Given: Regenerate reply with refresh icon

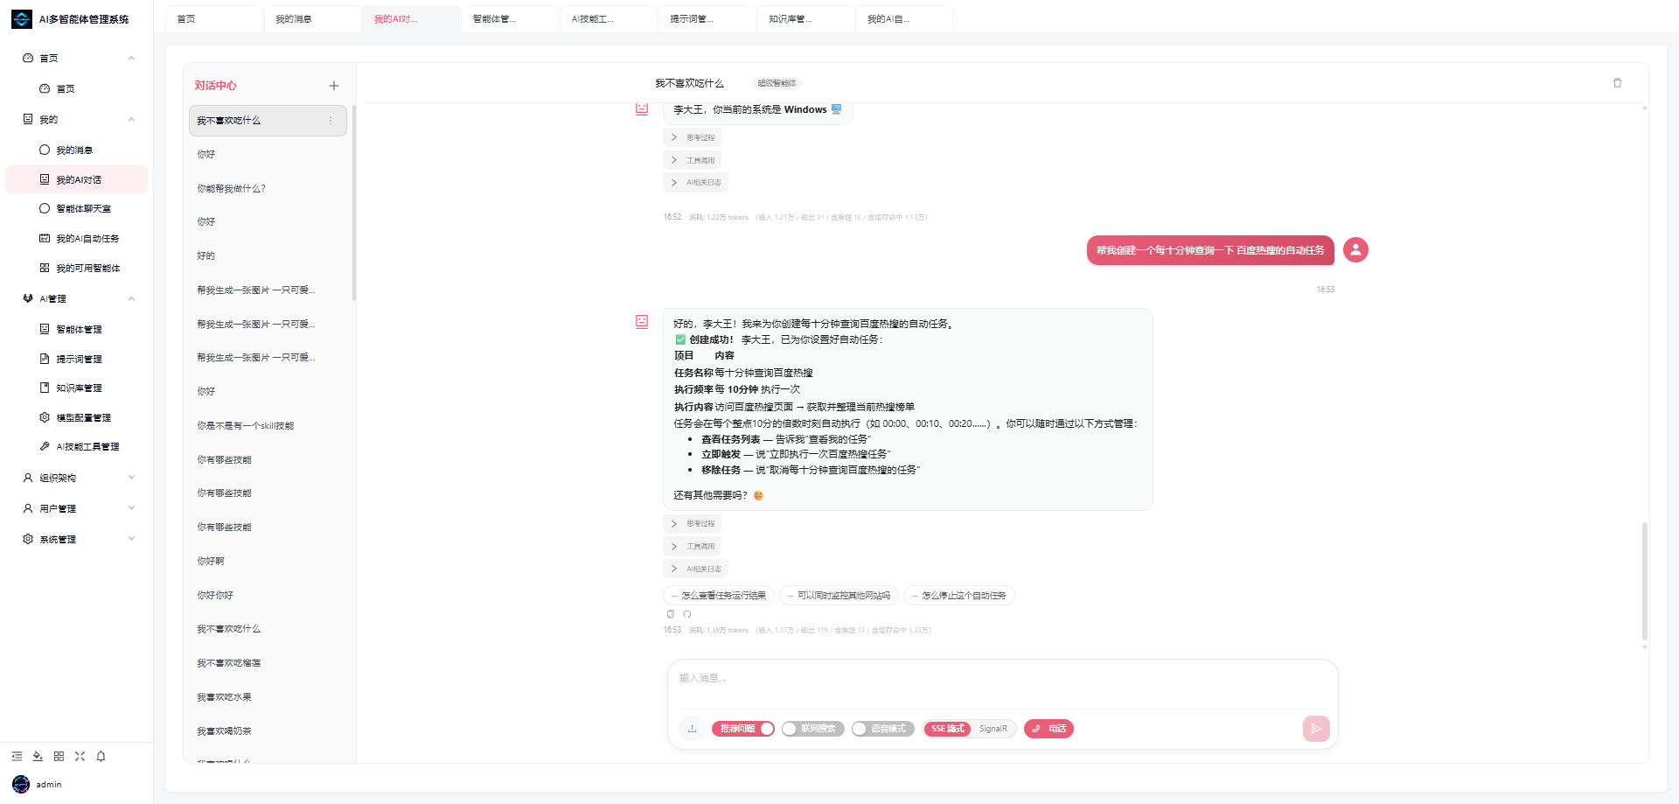Looking at the screenshot, I should pos(687,614).
